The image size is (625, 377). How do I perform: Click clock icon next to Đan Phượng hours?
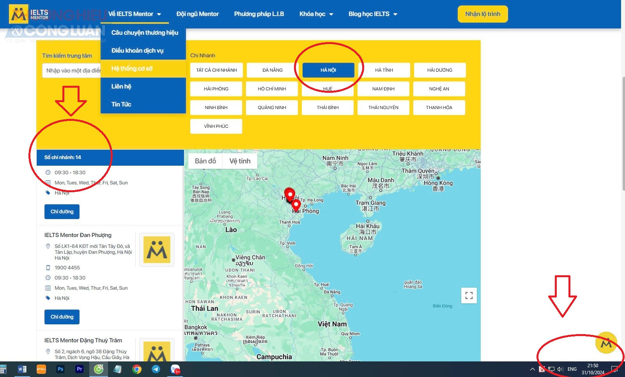pos(48,278)
